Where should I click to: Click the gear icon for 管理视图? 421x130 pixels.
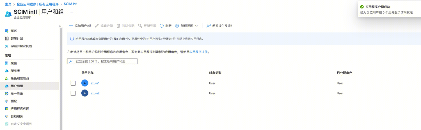tap(177, 26)
